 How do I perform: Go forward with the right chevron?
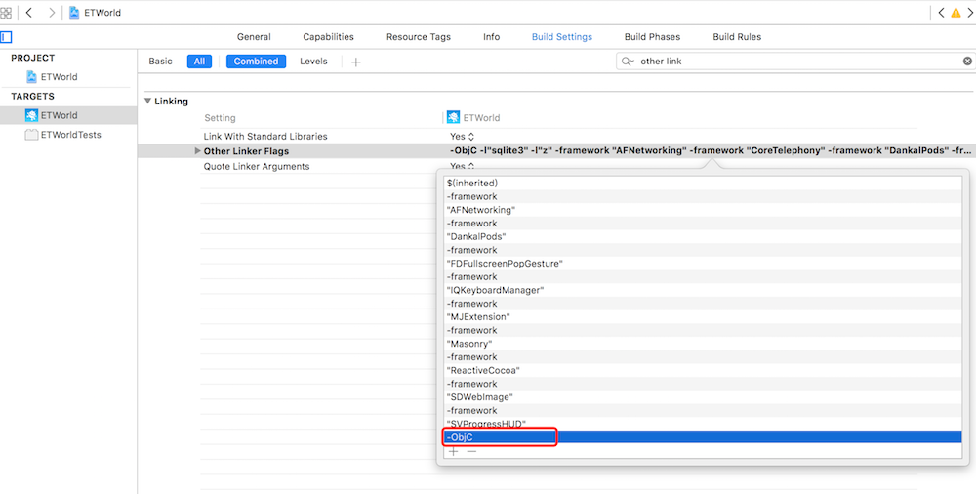[x=52, y=13]
